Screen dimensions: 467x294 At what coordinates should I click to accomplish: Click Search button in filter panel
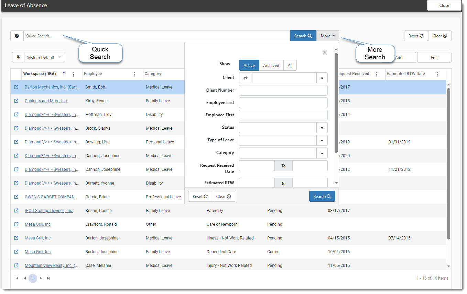coord(322,197)
